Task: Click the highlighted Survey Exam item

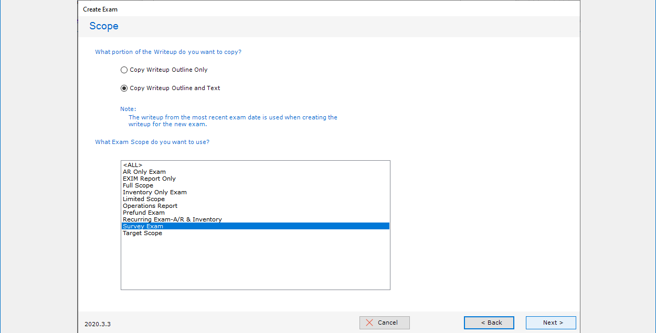Action: [x=143, y=226]
